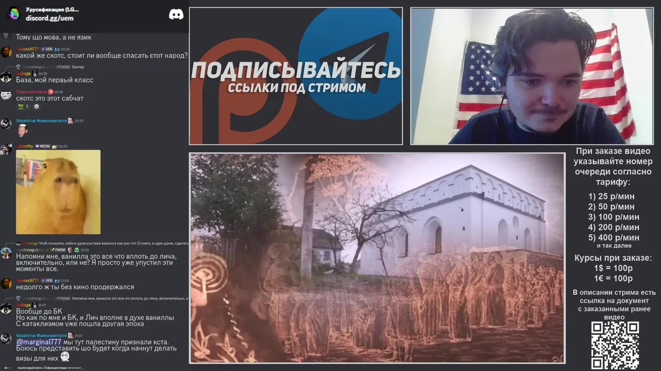Click troll-face emoji after 'визы для них'
The image size is (661, 371).
point(65,356)
